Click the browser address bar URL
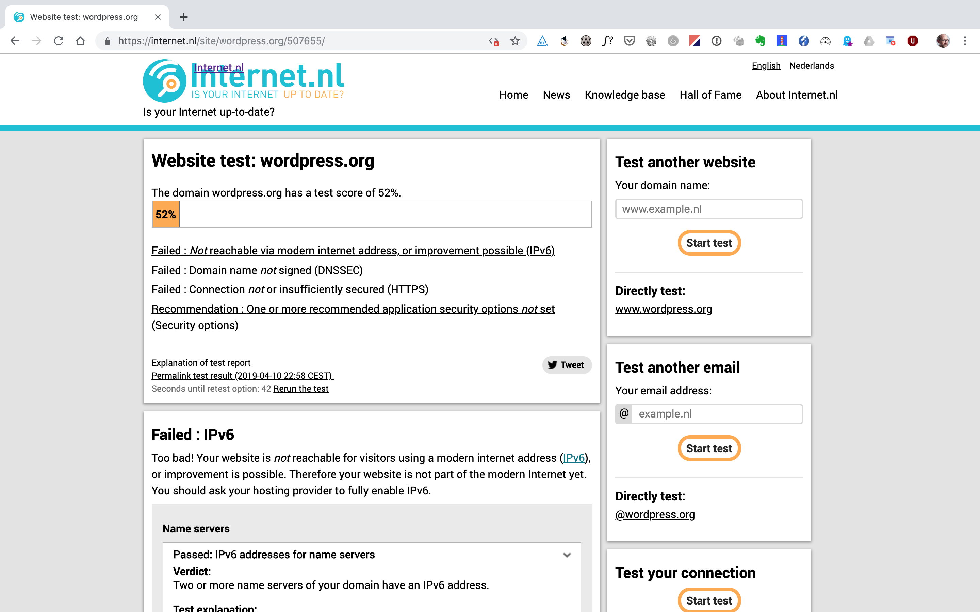The height and width of the screenshot is (612, 980). point(222,41)
